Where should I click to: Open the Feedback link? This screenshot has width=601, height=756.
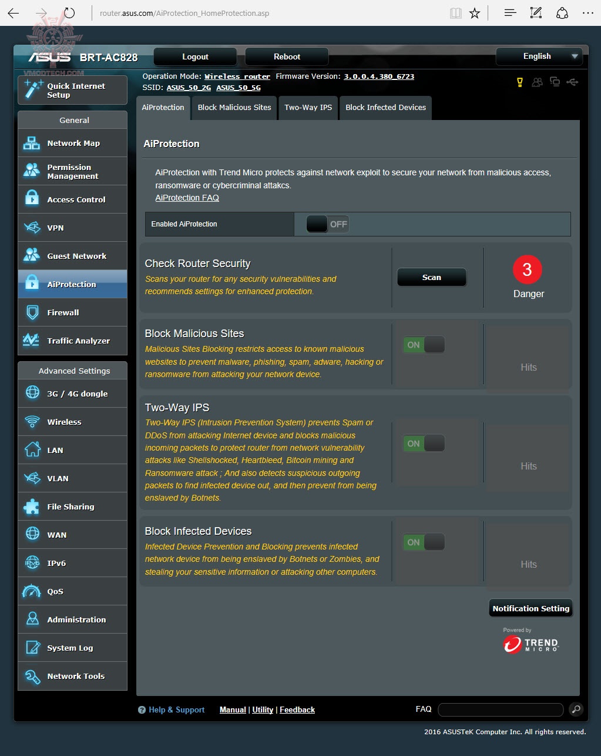(297, 710)
